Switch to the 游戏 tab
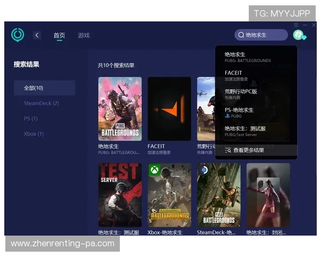 84,35
